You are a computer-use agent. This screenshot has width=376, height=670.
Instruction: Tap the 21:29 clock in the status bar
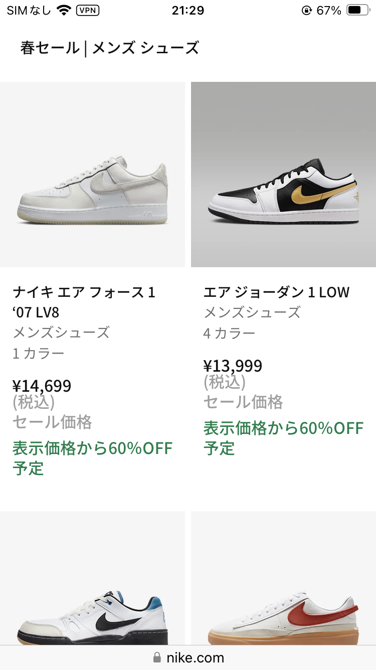click(x=188, y=10)
